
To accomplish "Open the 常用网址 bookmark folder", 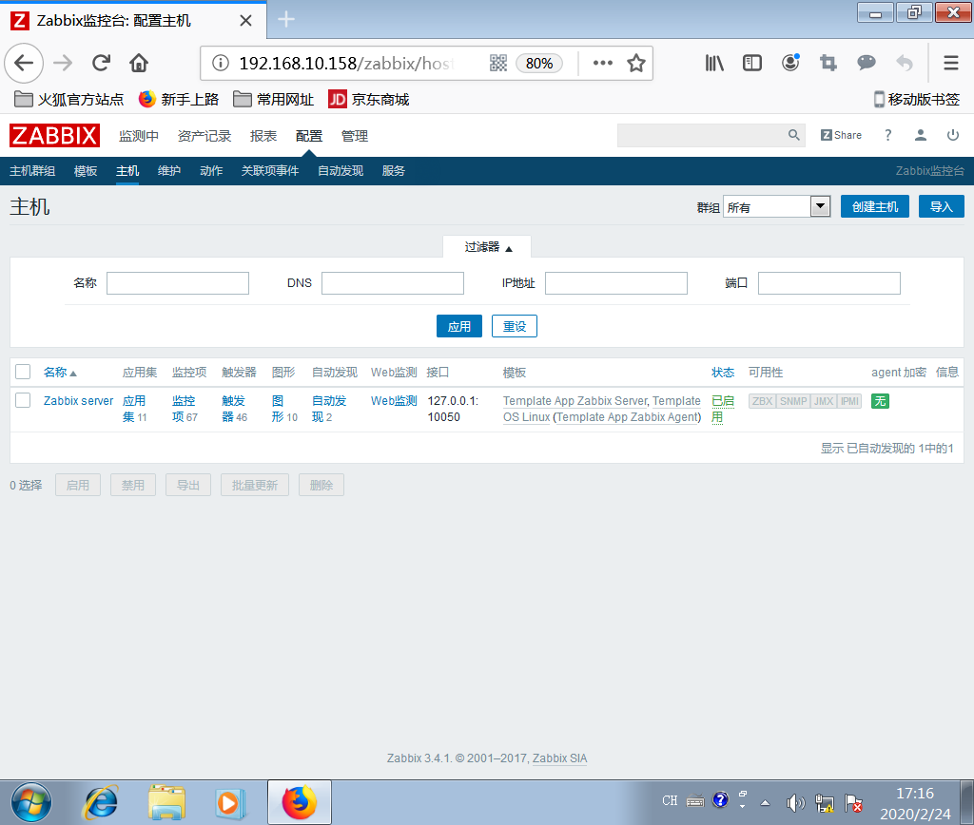I will pyautogui.click(x=273, y=99).
